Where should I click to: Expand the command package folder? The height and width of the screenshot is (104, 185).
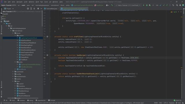pyautogui.click(x=13, y=72)
